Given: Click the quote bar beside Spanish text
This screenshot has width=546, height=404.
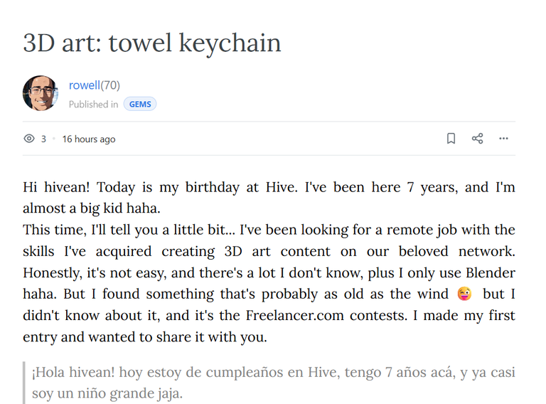Looking at the screenshot, I should (x=24, y=383).
